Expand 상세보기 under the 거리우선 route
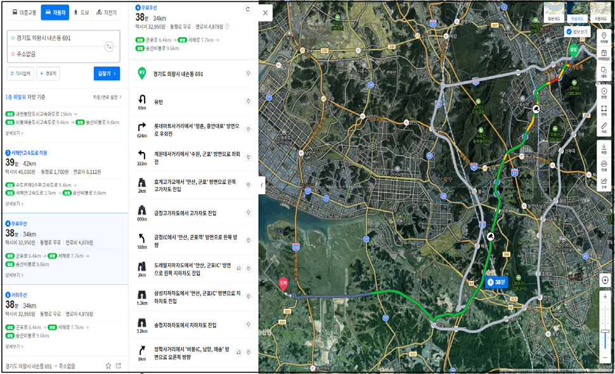The width and height of the screenshot is (615, 374). point(14,346)
